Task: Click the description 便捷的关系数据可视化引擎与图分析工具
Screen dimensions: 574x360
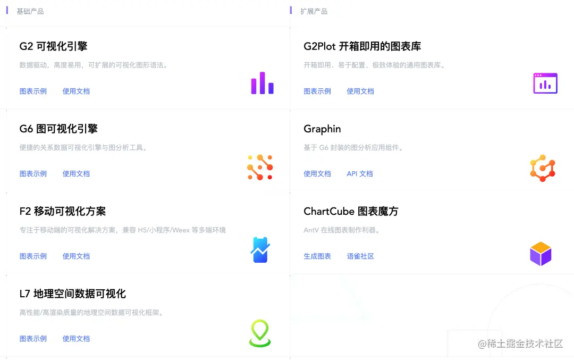Action: tap(83, 148)
